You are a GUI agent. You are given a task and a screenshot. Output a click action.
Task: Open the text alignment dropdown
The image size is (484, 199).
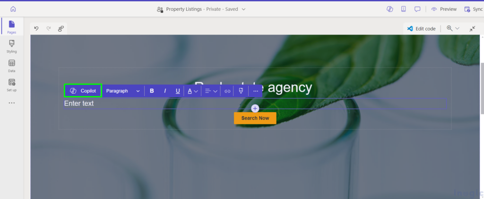pyautogui.click(x=211, y=91)
